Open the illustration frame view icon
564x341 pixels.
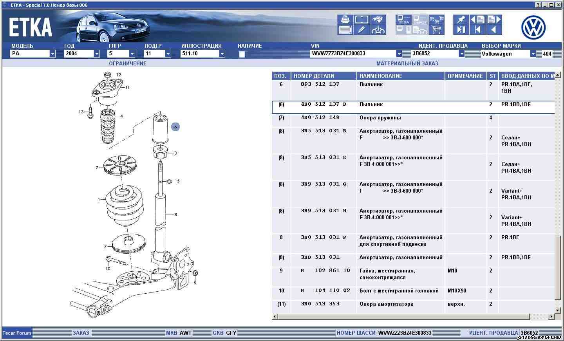[362, 20]
